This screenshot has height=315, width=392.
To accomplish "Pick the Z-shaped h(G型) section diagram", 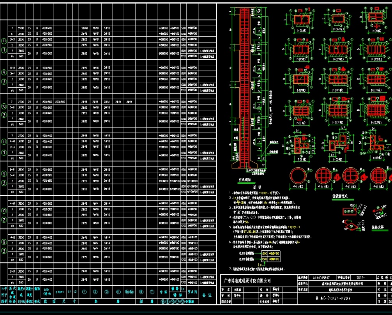I will pos(338,144).
